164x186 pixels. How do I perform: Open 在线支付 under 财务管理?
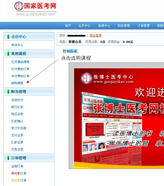[x=17, y=100]
